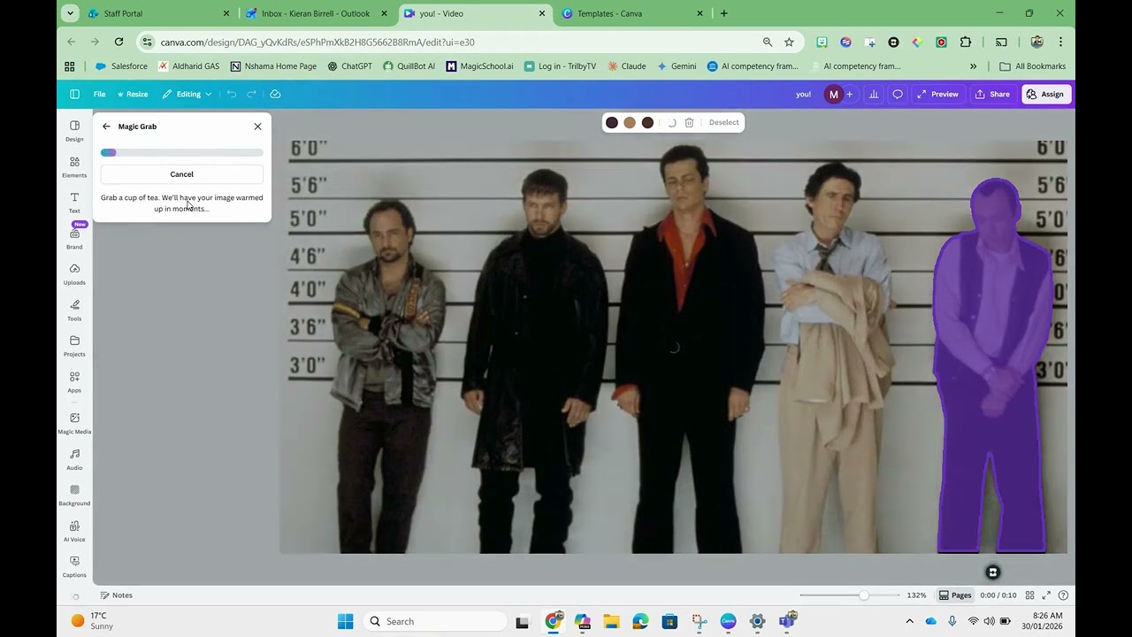Select the tan brown color swatch
The height and width of the screenshot is (637, 1132).
[x=630, y=123]
